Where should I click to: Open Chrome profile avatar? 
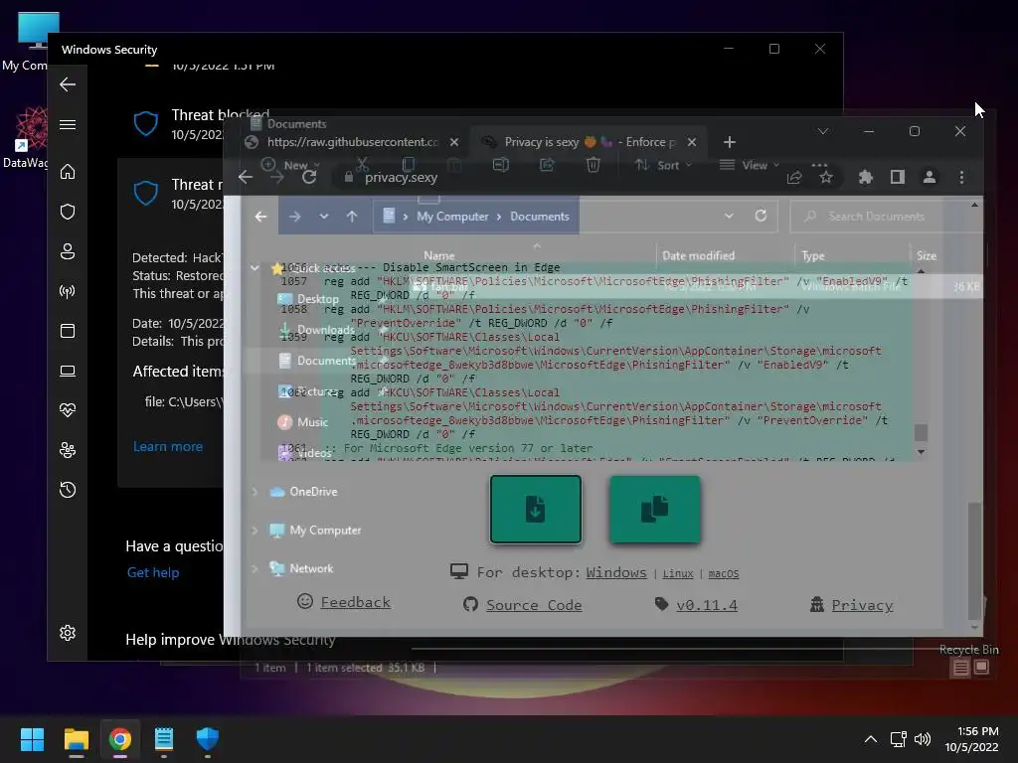point(930,177)
